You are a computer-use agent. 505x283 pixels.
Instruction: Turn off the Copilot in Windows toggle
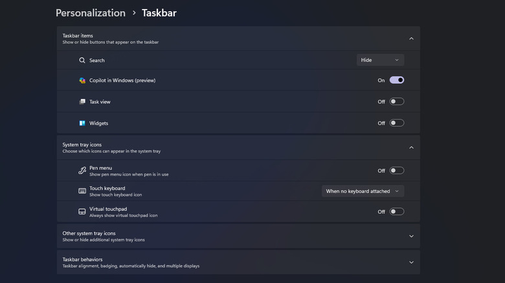[397, 80]
